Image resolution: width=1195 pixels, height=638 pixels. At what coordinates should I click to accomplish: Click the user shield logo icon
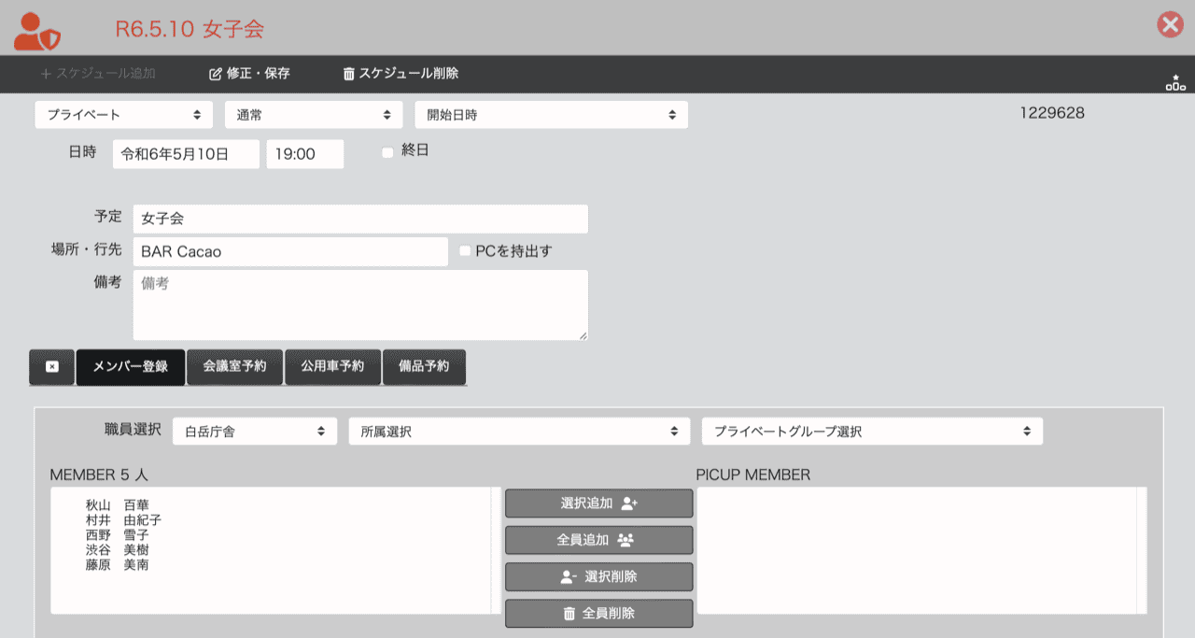point(37,31)
